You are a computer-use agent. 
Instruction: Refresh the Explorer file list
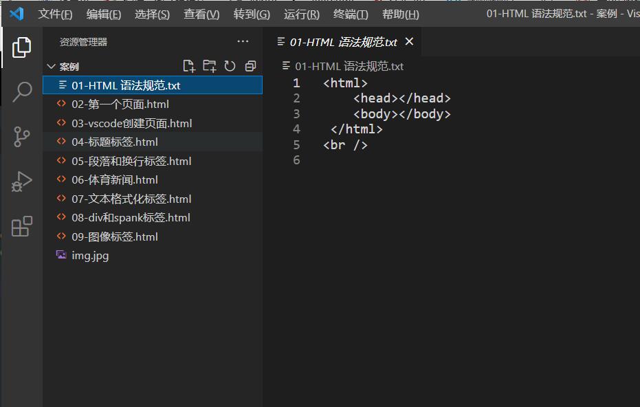coord(230,66)
